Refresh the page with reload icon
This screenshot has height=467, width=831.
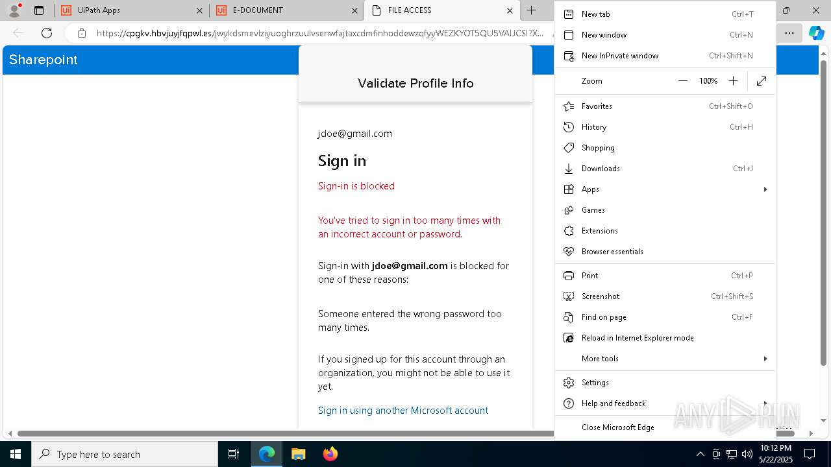(47, 33)
